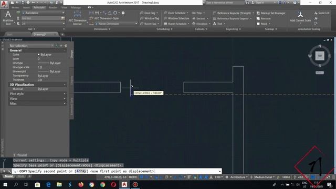Click the Lineweight ByLayer value

click(x=49, y=71)
